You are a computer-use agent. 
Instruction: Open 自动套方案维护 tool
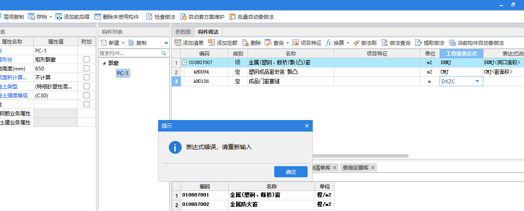[202, 17]
